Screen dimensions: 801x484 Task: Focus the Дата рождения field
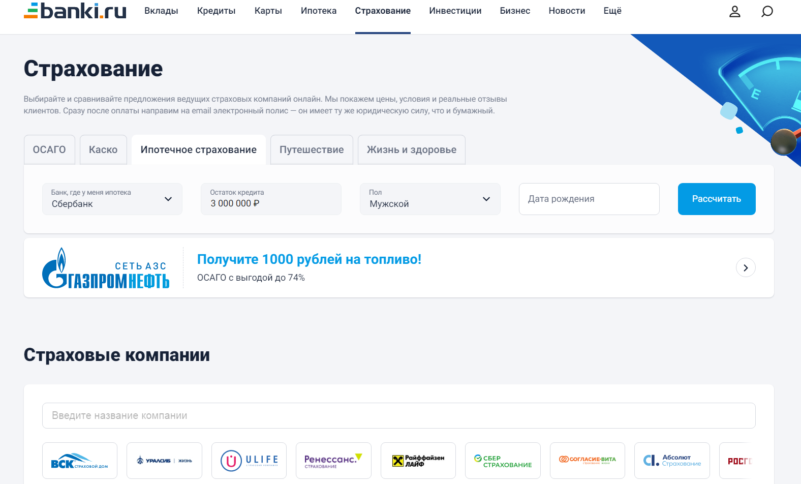[589, 199]
